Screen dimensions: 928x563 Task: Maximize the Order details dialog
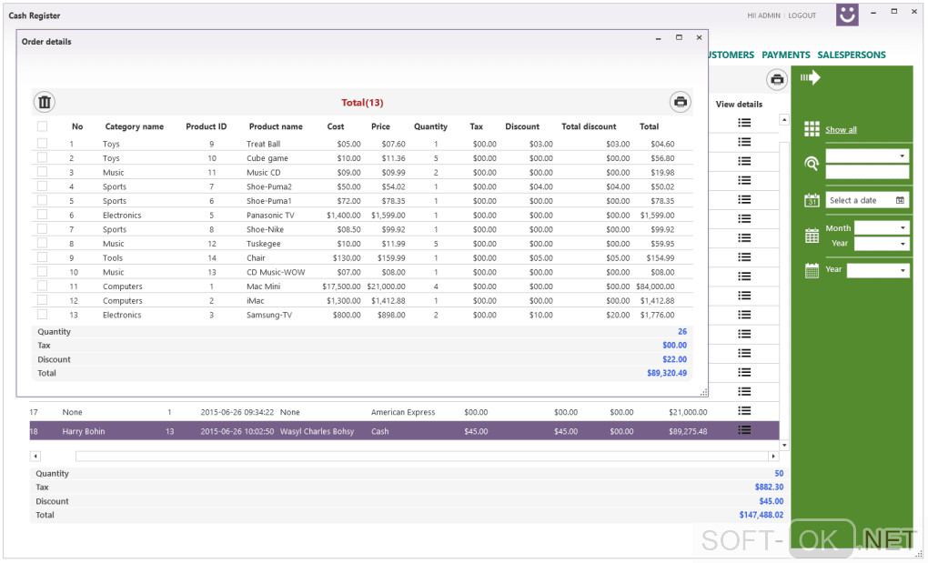pos(678,37)
